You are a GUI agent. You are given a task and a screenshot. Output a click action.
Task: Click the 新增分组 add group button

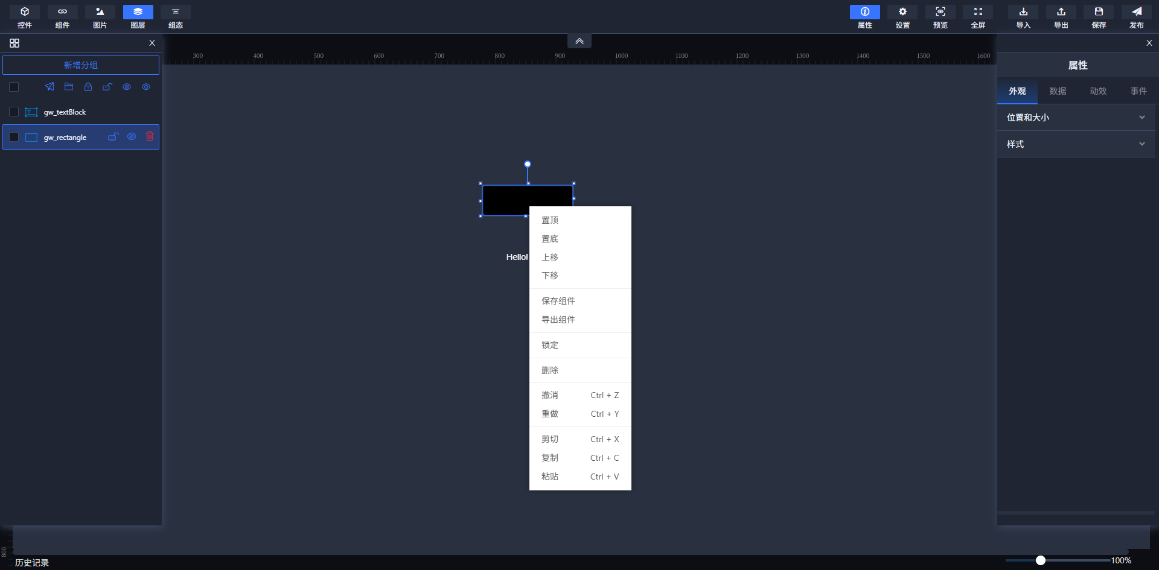[81, 65]
